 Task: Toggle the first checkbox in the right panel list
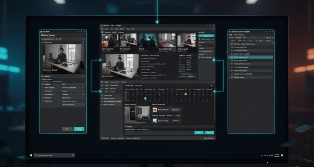click(x=231, y=47)
